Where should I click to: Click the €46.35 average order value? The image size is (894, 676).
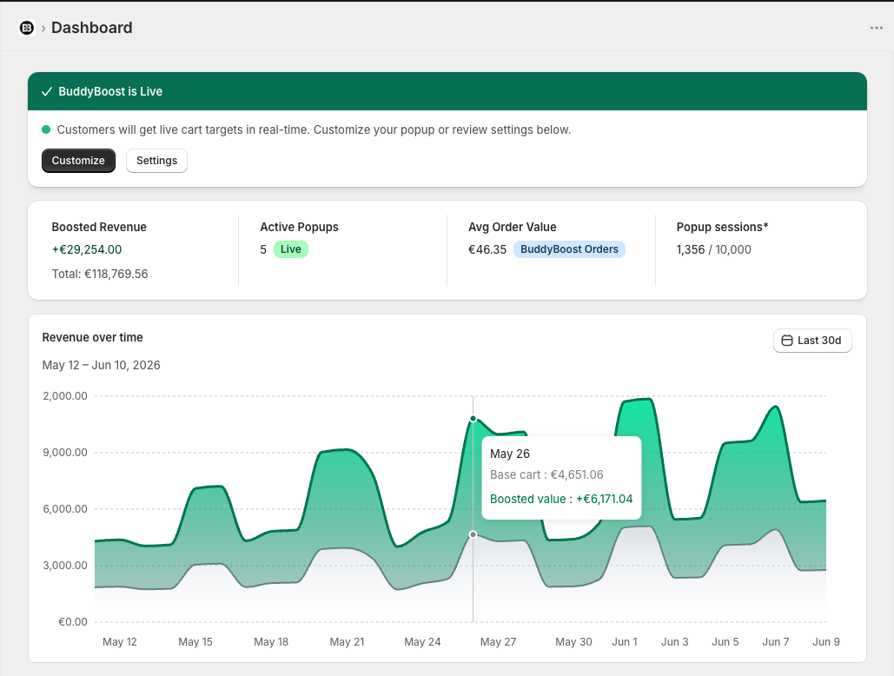[487, 249]
